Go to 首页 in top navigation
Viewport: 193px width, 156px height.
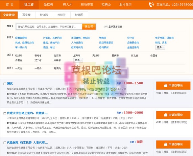(9, 5)
